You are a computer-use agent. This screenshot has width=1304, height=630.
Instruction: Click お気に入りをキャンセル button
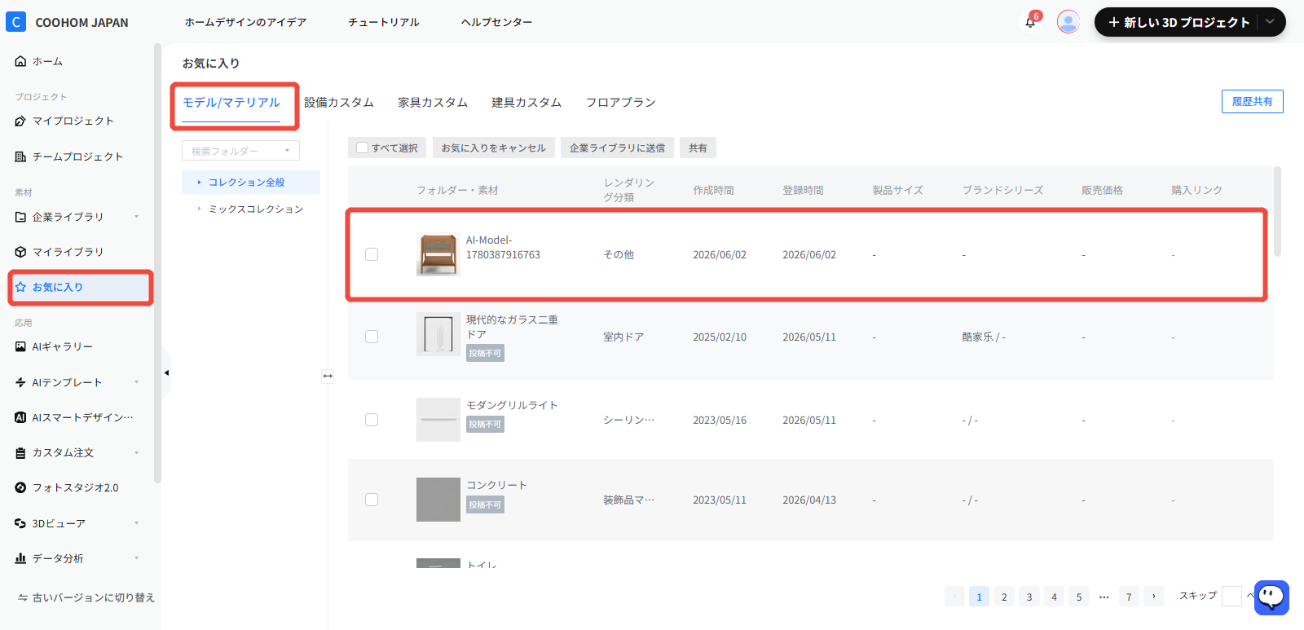click(493, 148)
